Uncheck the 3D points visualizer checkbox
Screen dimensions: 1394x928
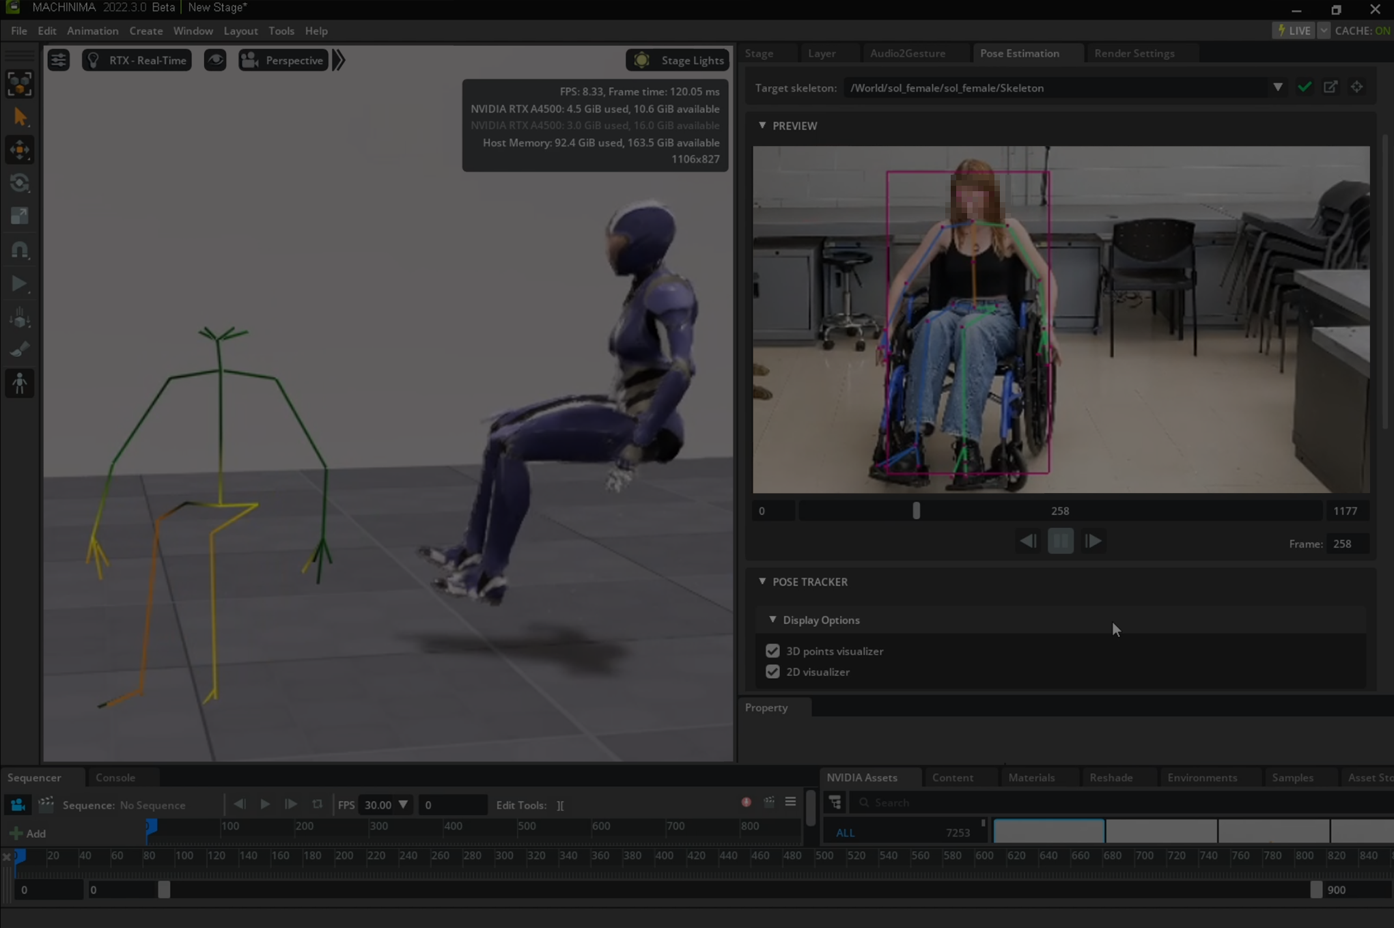[x=772, y=651]
